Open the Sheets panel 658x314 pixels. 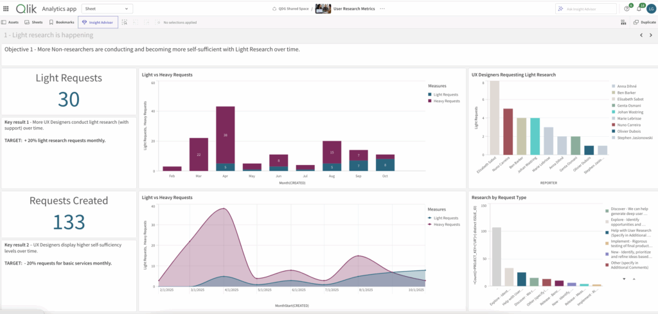point(33,22)
